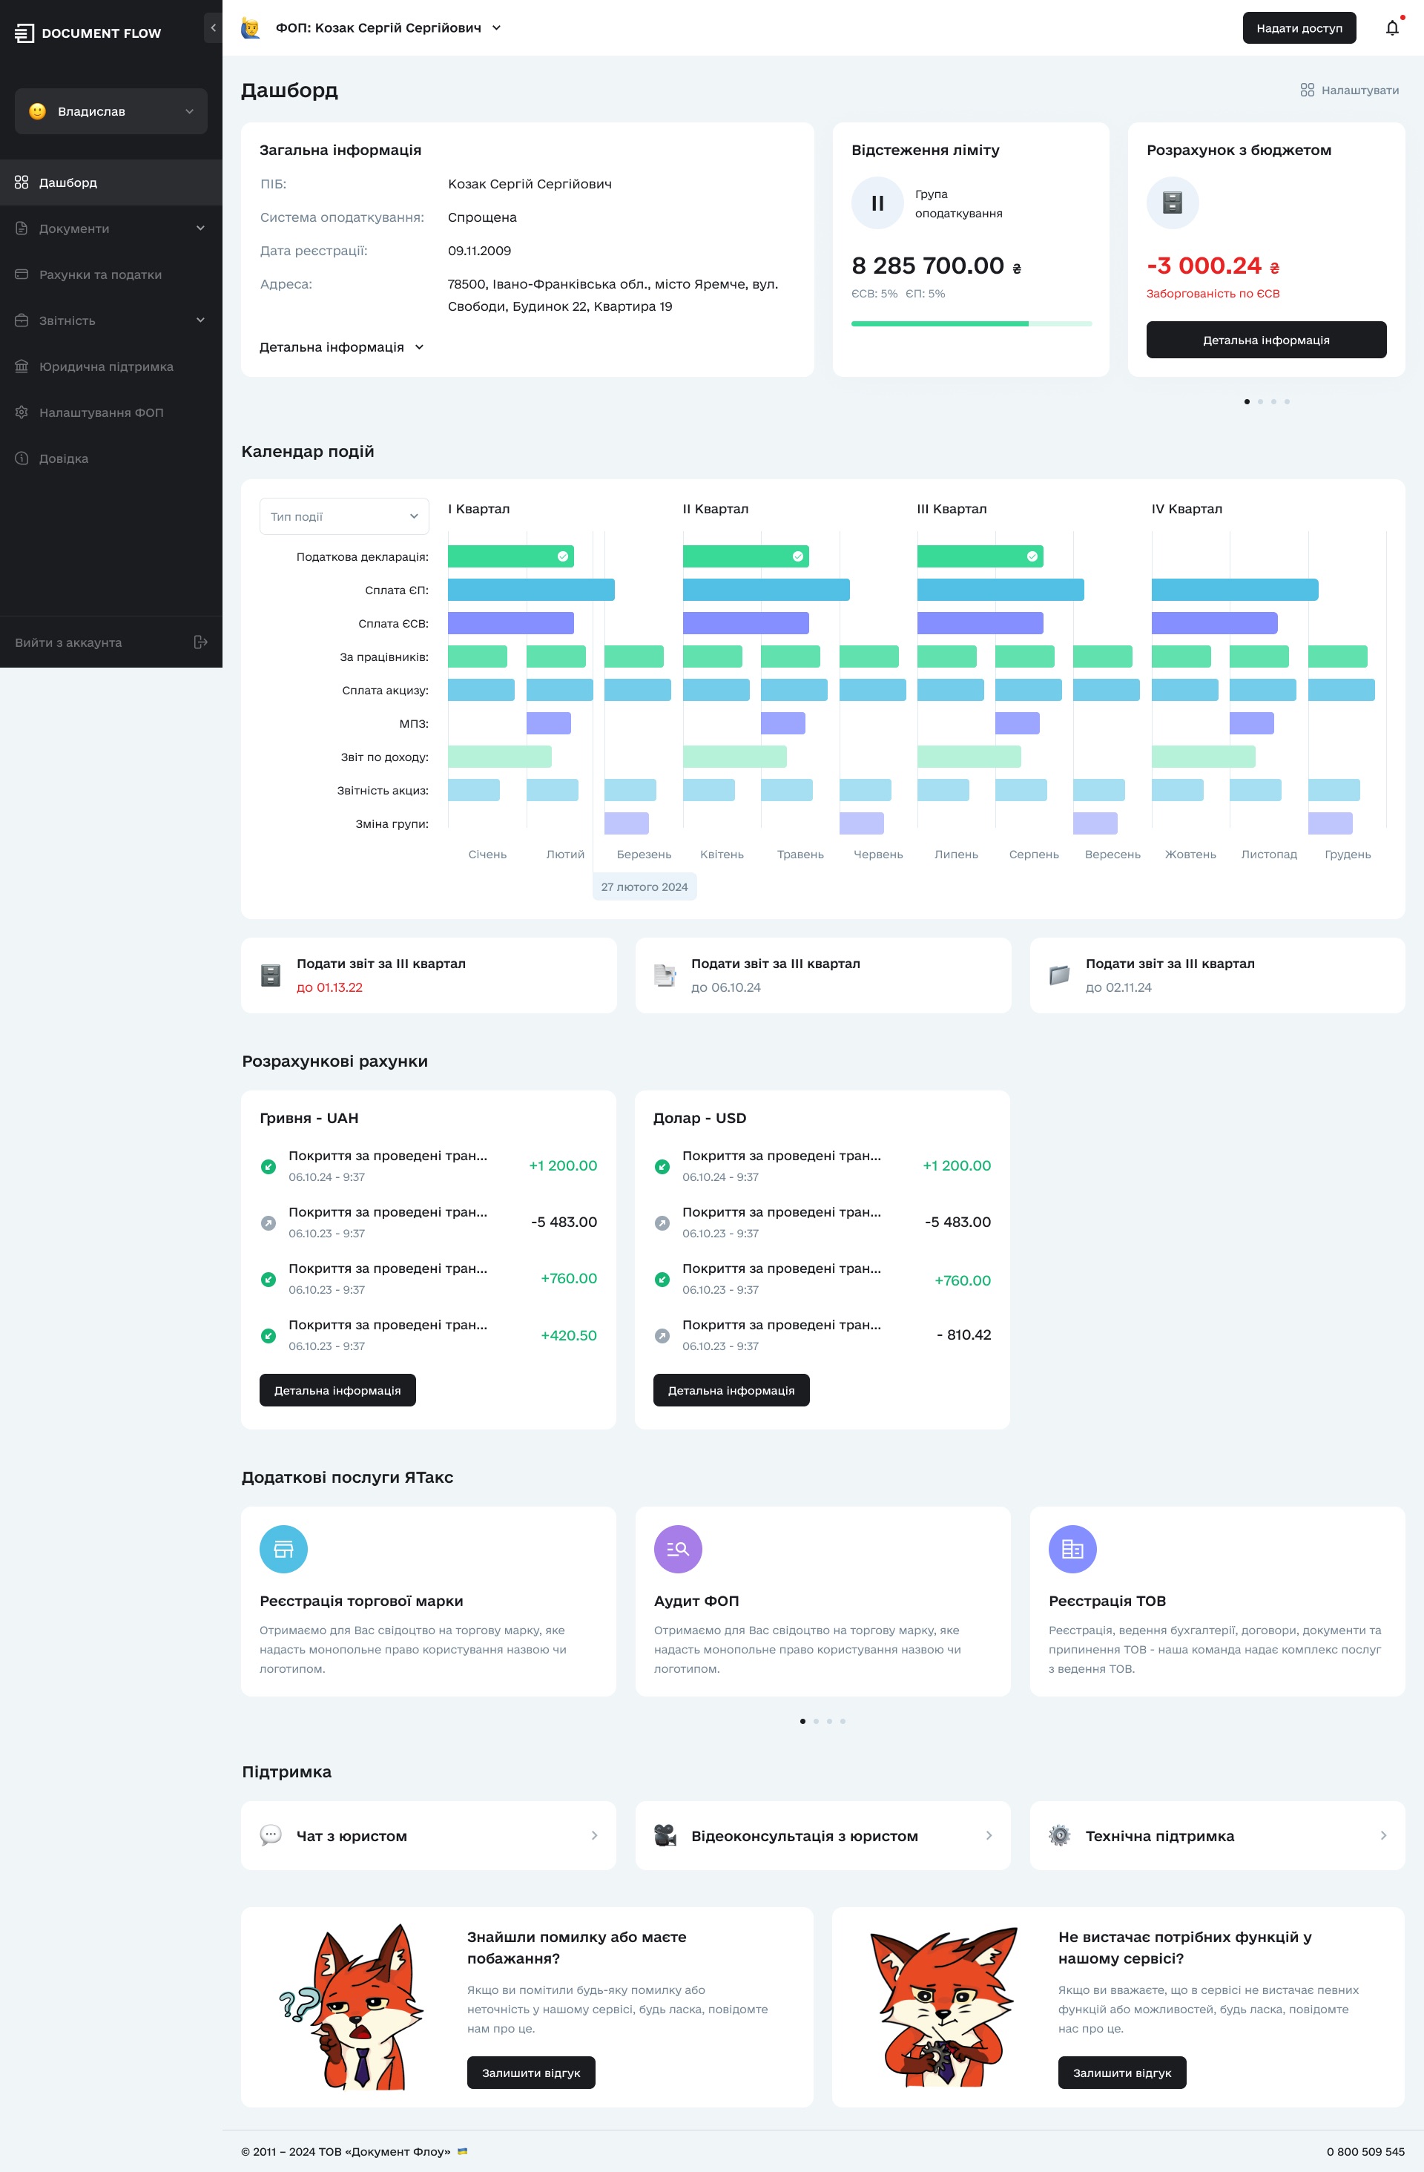Click the Владислав account dropdown
Image resolution: width=1424 pixels, height=2172 pixels.
tap(111, 111)
